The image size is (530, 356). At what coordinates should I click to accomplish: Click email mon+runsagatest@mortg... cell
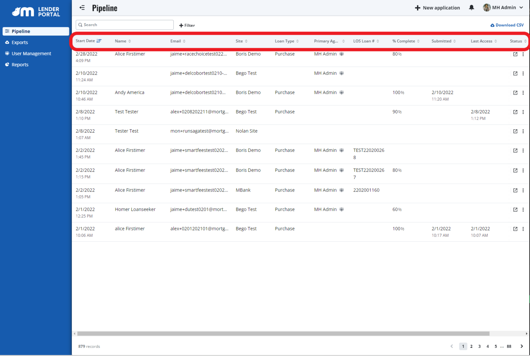click(x=199, y=131)
